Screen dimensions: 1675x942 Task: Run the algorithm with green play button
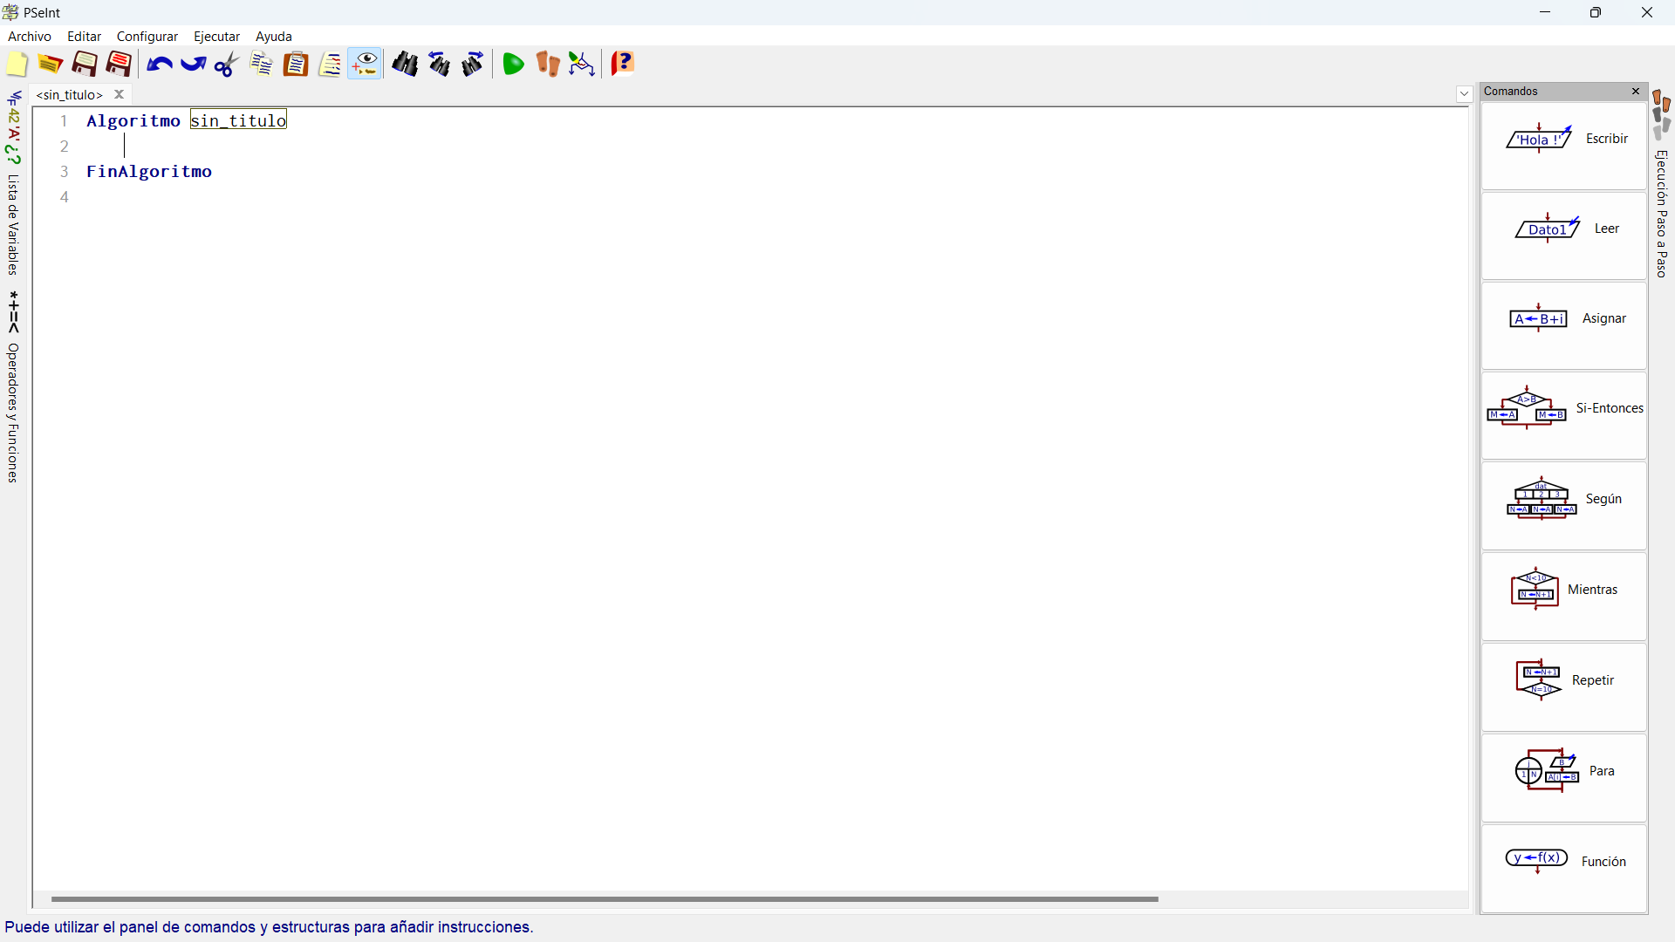[x=514, y=65]
